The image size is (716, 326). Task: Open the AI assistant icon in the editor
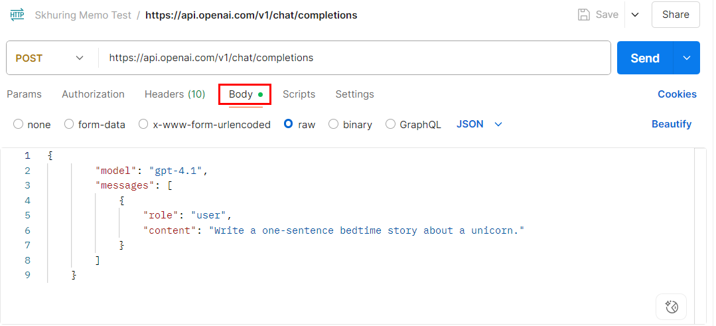pyautogui.click(x=671, y=307)
